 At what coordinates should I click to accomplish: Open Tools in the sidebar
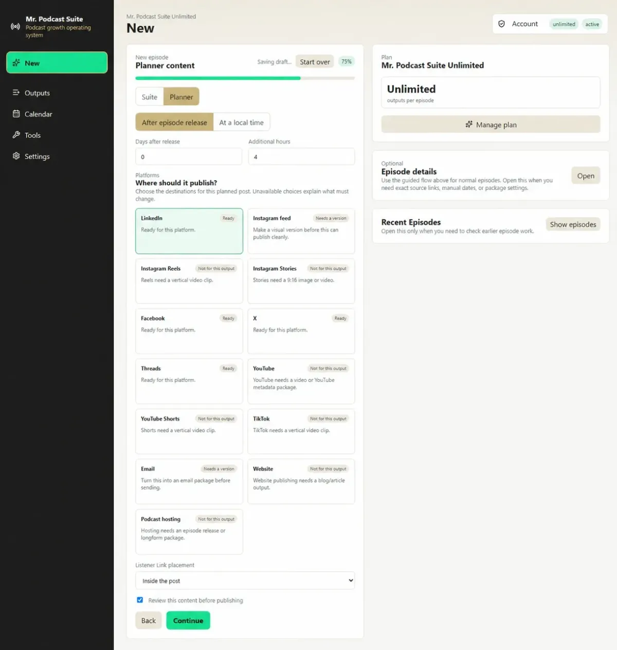57,135
